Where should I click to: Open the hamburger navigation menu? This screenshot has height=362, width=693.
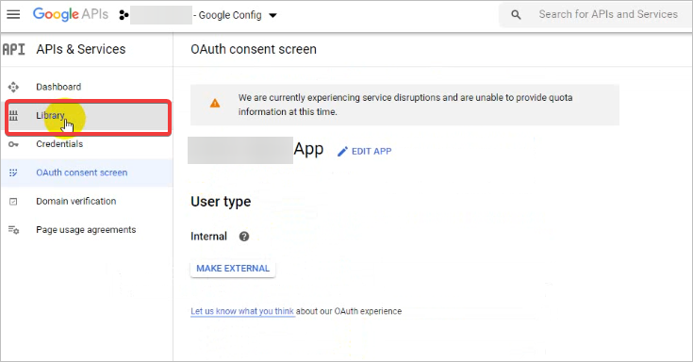13,14
